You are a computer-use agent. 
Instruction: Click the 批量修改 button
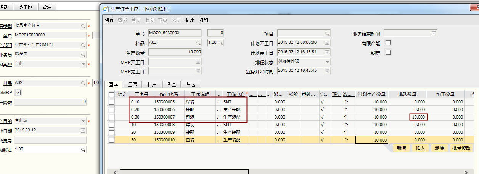tap(461, 148)
